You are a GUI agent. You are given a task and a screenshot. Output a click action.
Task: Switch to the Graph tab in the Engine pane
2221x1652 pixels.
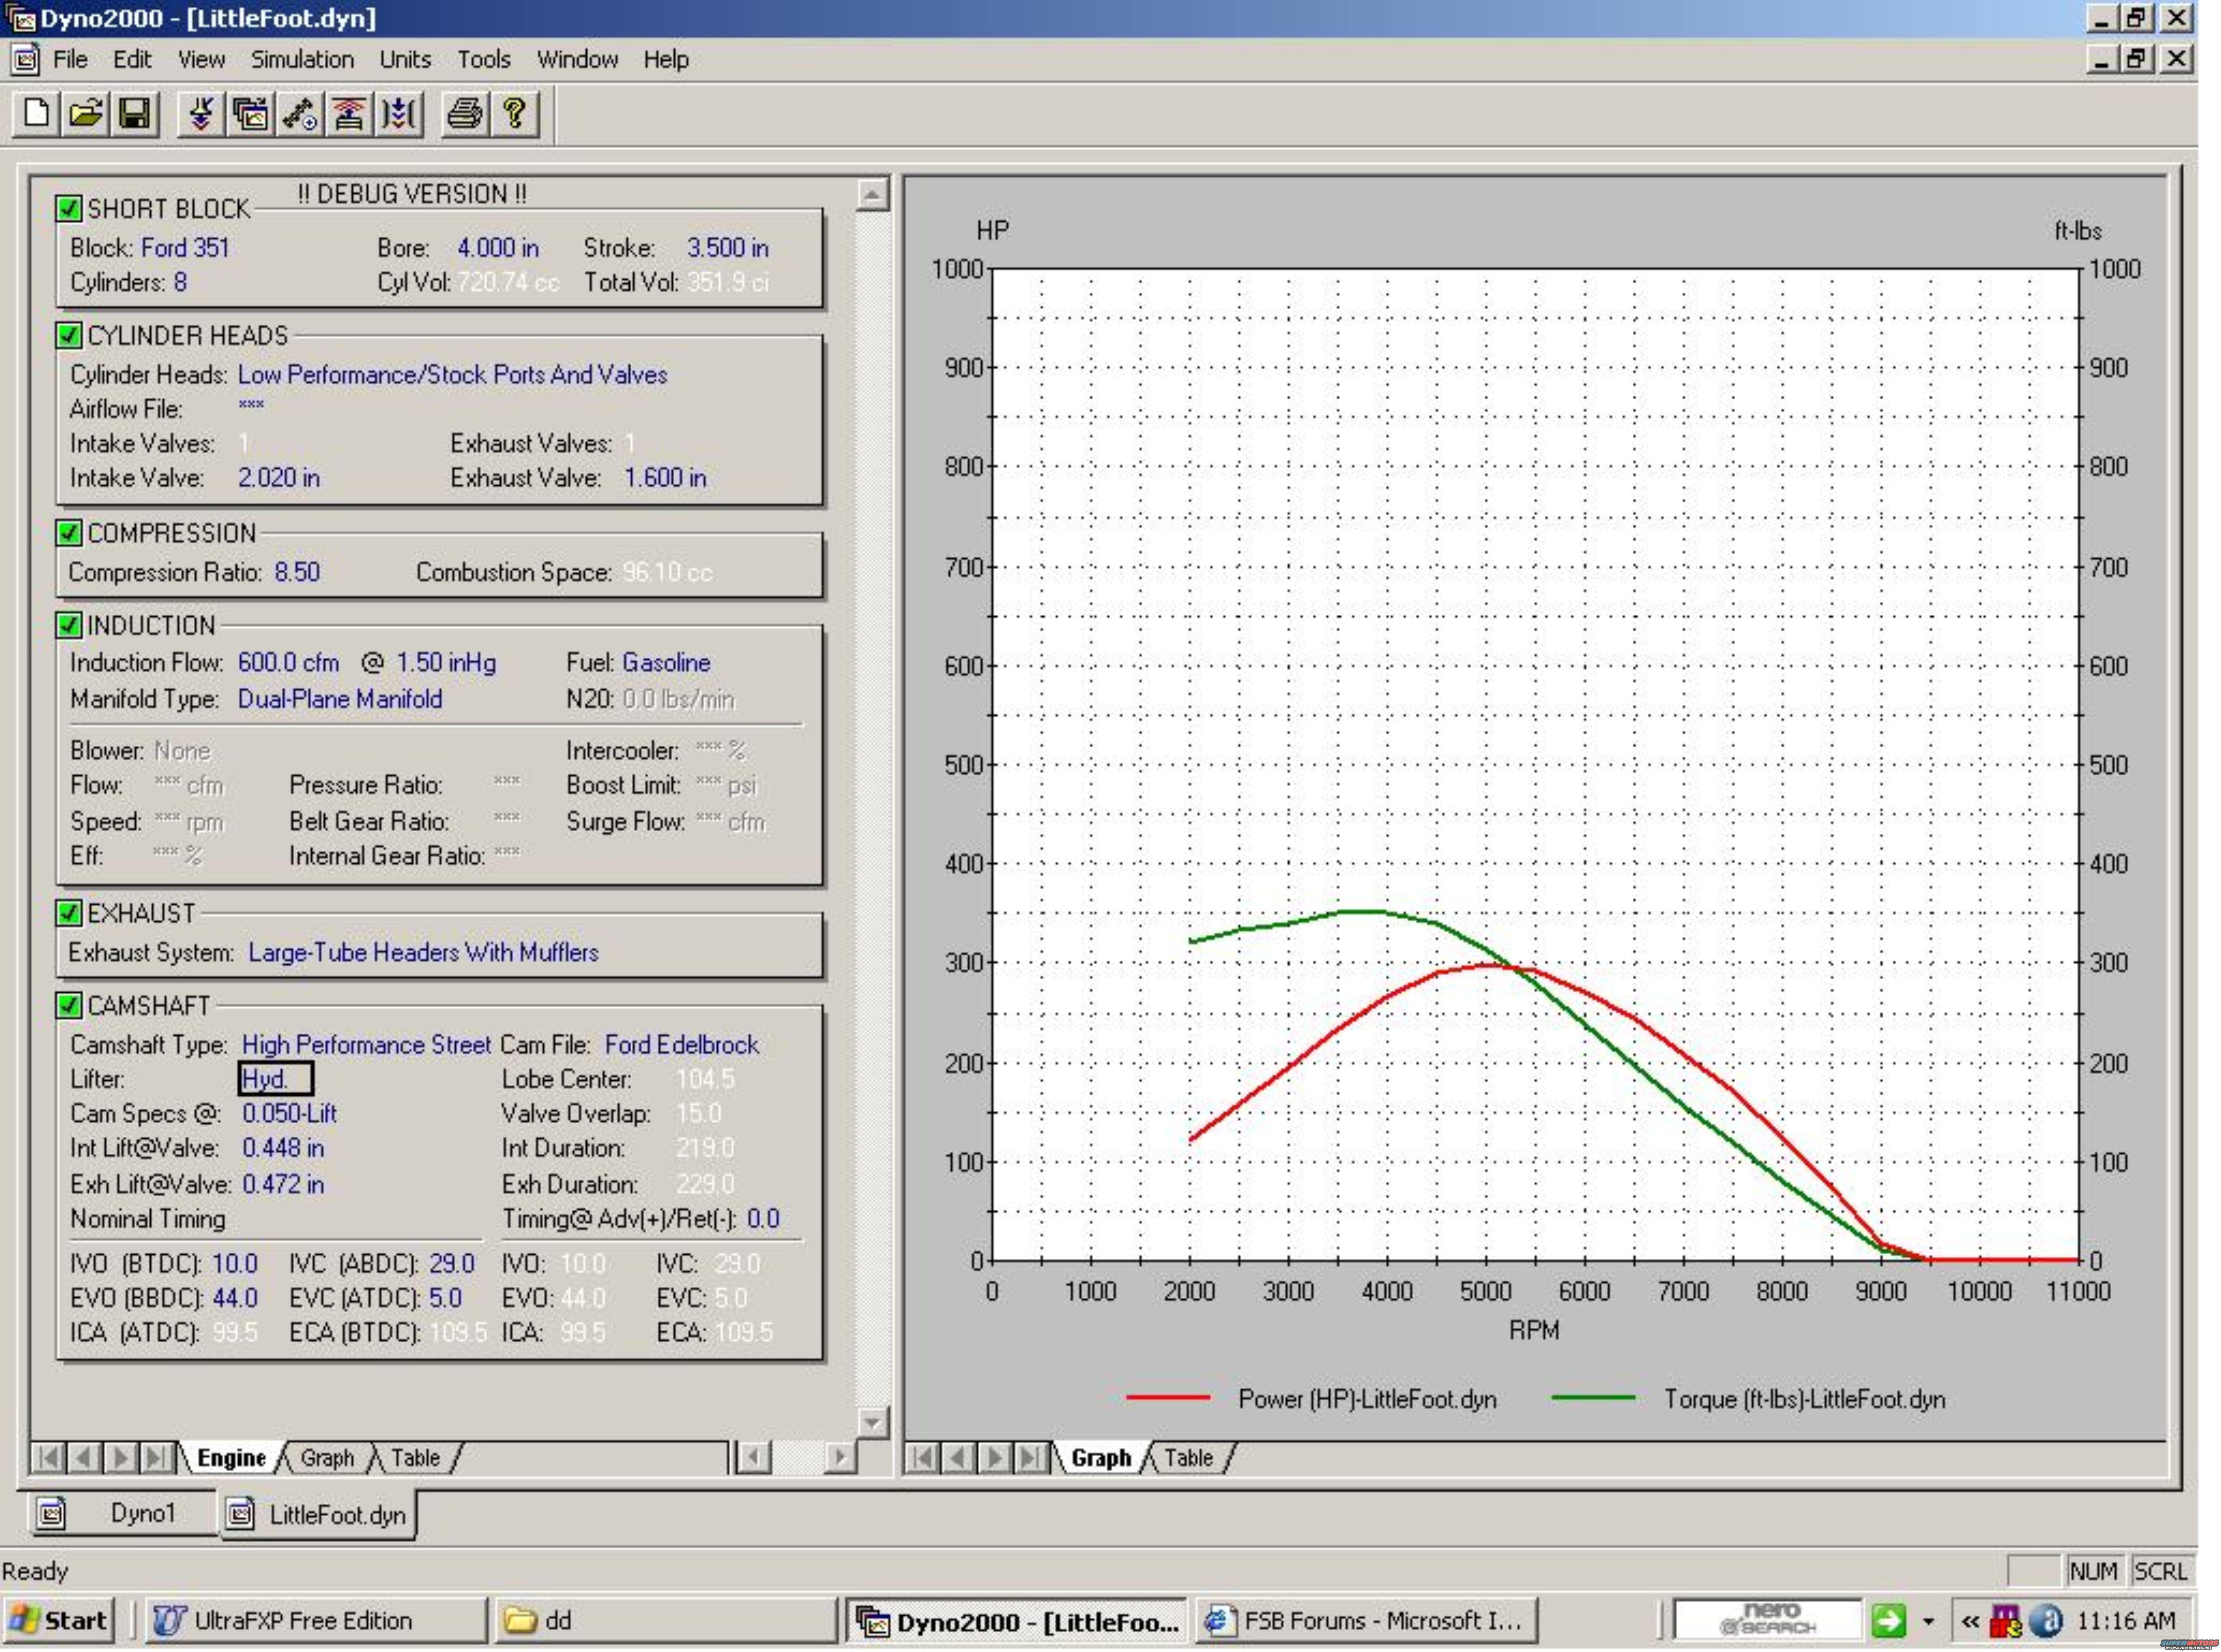point(327,1458)
